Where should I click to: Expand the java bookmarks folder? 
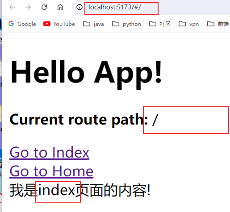(93, 24)
